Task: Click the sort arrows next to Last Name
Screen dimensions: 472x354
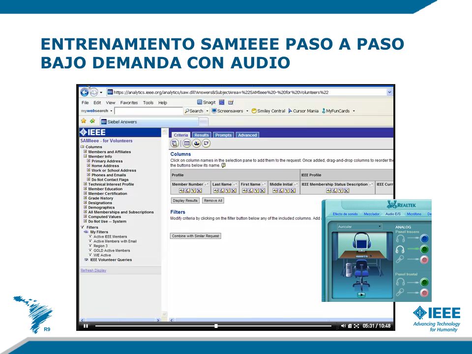Action: point(235,184)
